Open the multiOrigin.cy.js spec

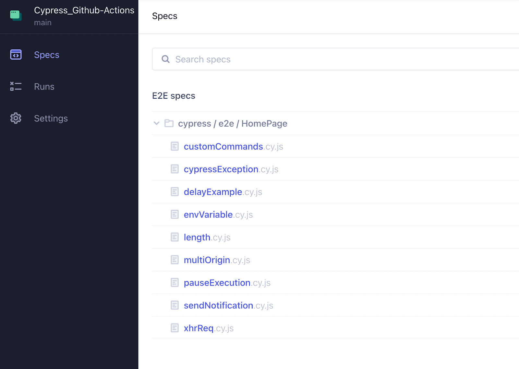point(217,260)
